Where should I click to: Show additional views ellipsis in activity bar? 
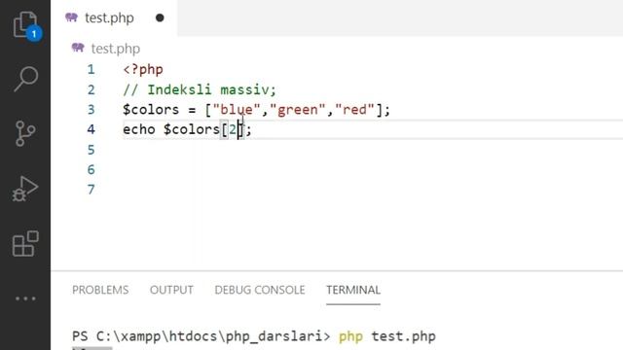25,298
